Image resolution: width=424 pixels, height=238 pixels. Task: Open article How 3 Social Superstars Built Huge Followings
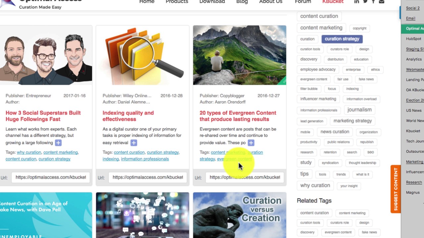coord(43,116)
